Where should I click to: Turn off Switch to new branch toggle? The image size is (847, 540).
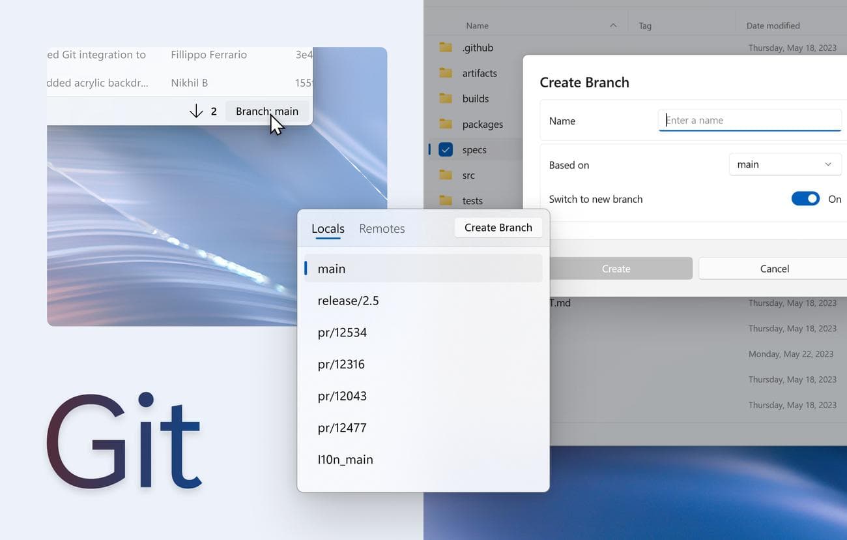[x=805, y=199]
